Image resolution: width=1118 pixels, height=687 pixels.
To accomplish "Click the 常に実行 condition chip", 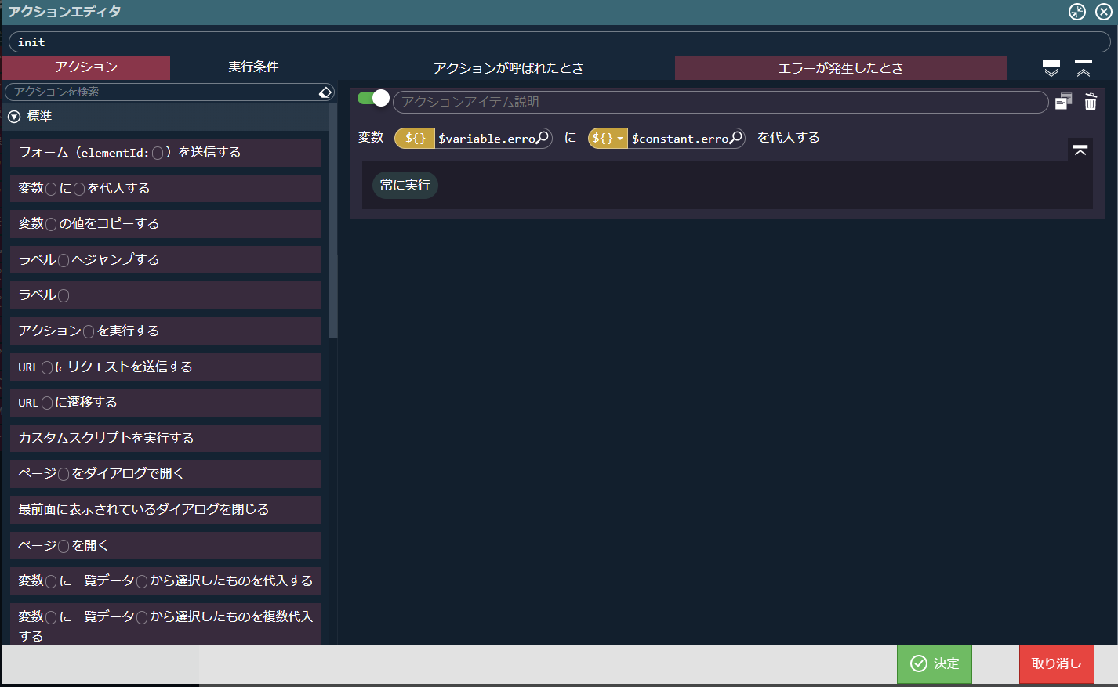I will [x=405, y=185].
